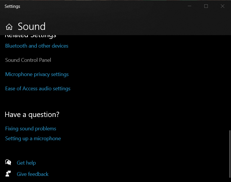
Task: Go to Microphone privacy settings
Action: click(37, 74)
